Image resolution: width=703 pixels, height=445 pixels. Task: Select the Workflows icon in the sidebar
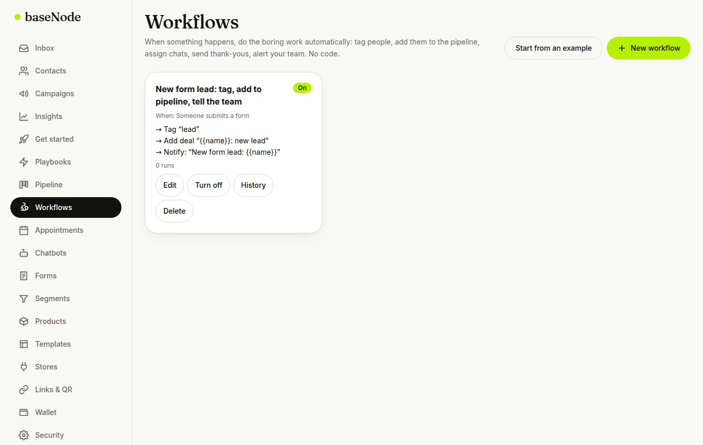click(x=24, y=207)
